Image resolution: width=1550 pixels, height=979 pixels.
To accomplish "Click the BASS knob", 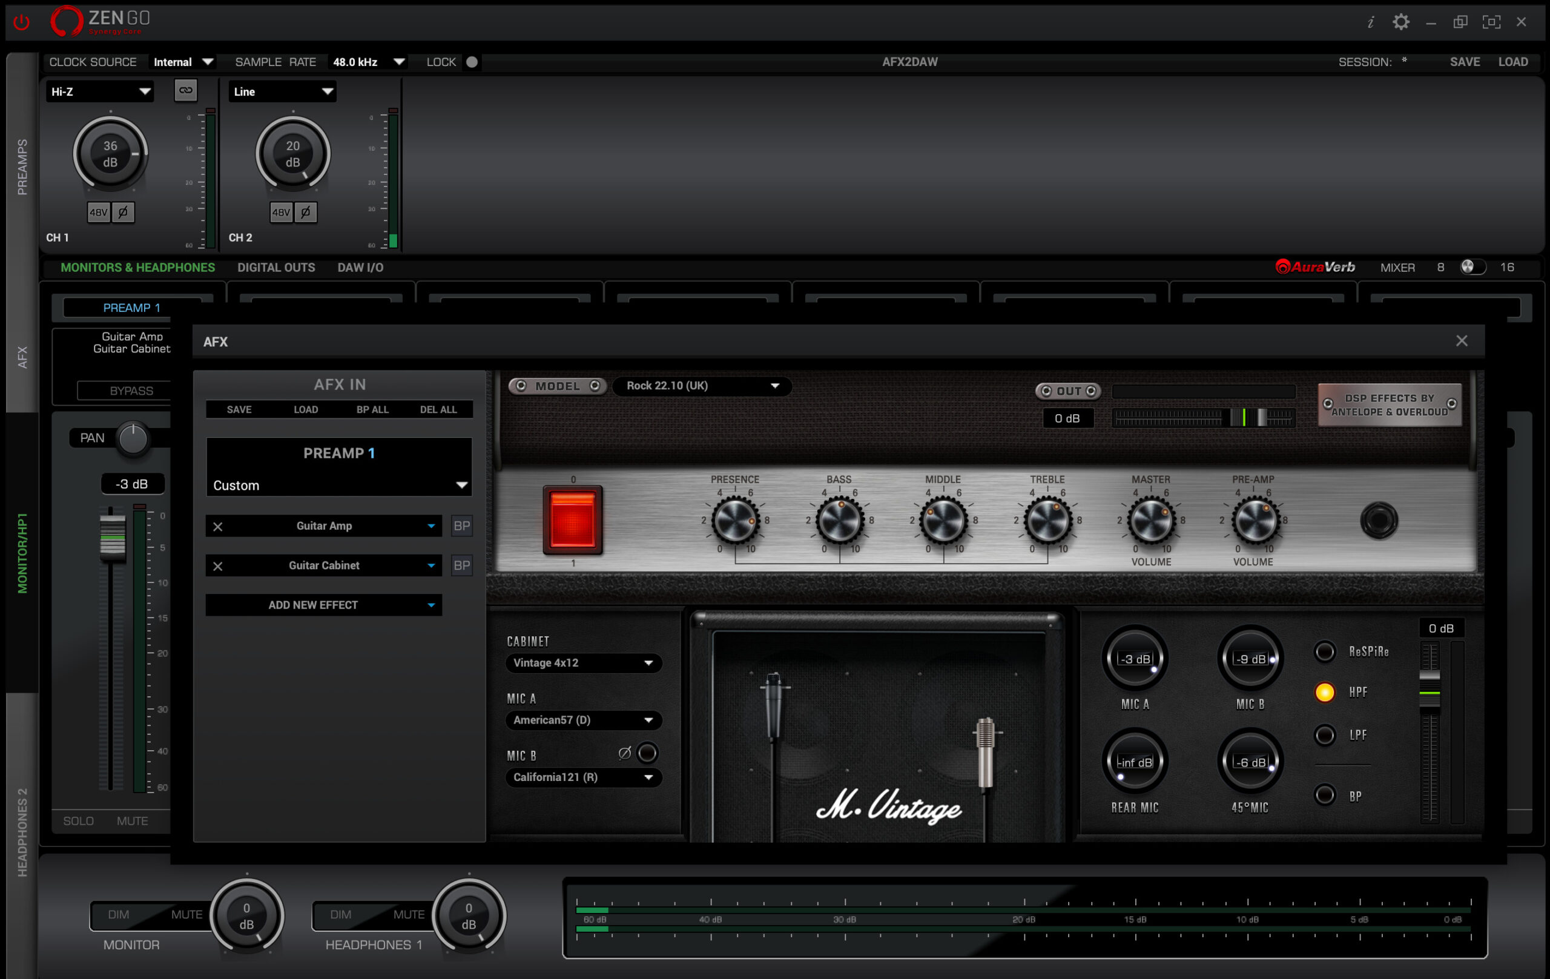I will [839, 520].
